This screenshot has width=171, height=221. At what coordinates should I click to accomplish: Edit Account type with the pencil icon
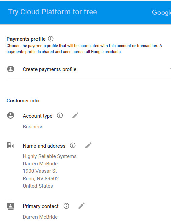(75, 115)
